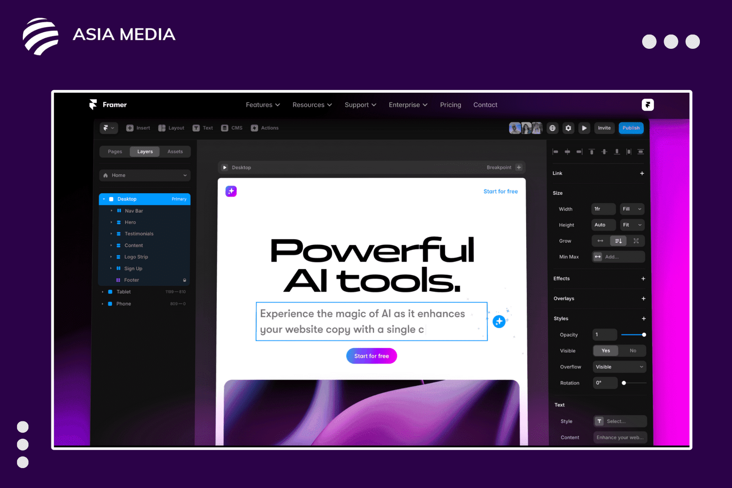Switch to the Layers tab
This screenshot has height=488, width=732.
click(145, 152)
